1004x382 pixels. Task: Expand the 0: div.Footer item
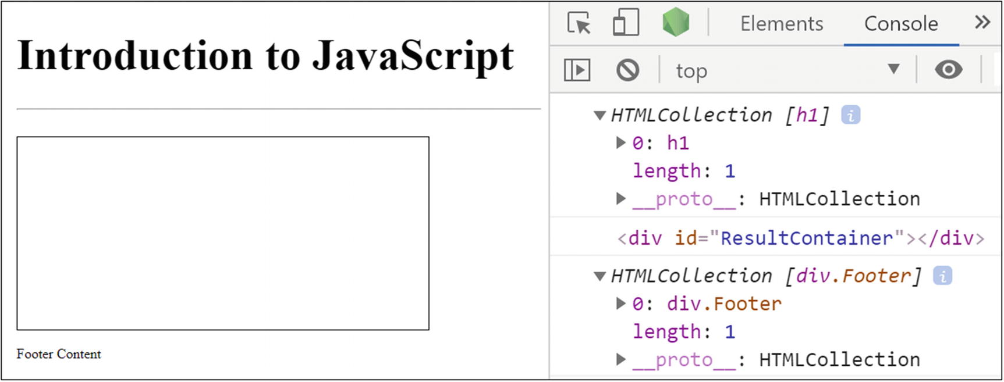pyautogui.click(x=621, y=304)
